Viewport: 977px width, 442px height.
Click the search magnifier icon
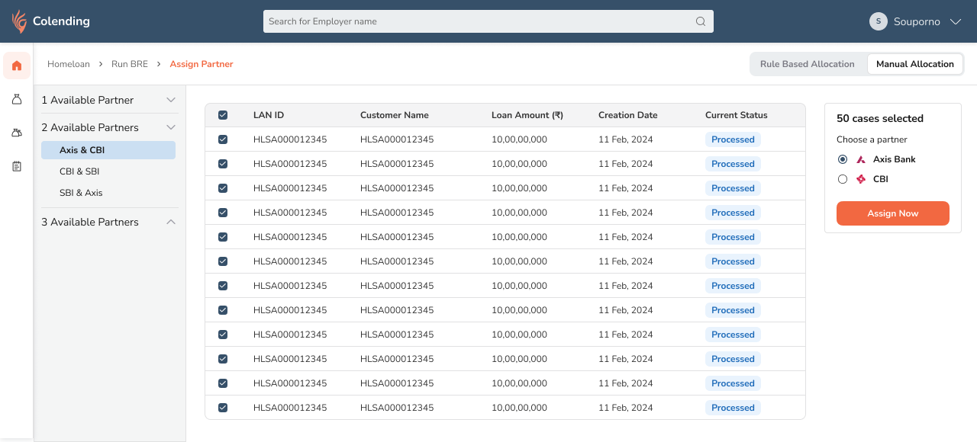point(701,21)
